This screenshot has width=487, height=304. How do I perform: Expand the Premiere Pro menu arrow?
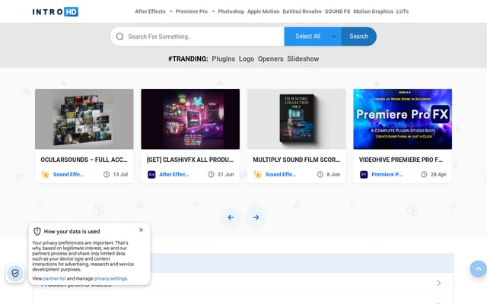(213, 11)
